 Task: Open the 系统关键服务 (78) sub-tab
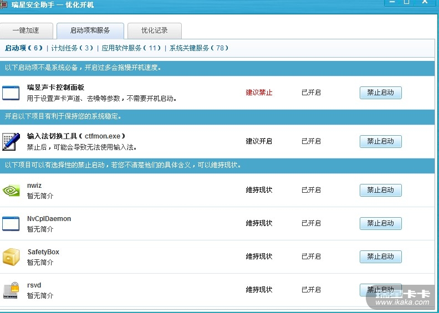click(199, 48)
